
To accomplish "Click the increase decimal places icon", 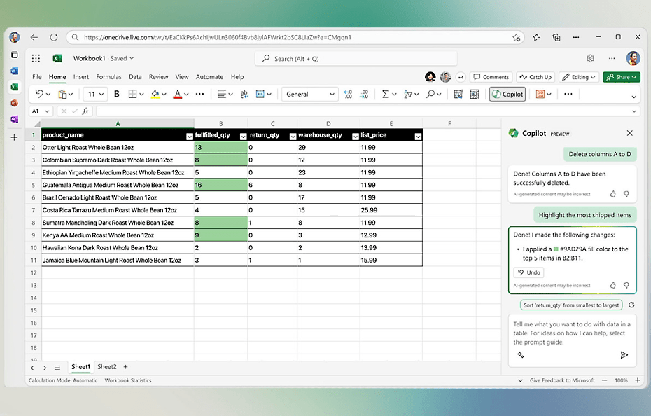I will [x=349, y=94].
